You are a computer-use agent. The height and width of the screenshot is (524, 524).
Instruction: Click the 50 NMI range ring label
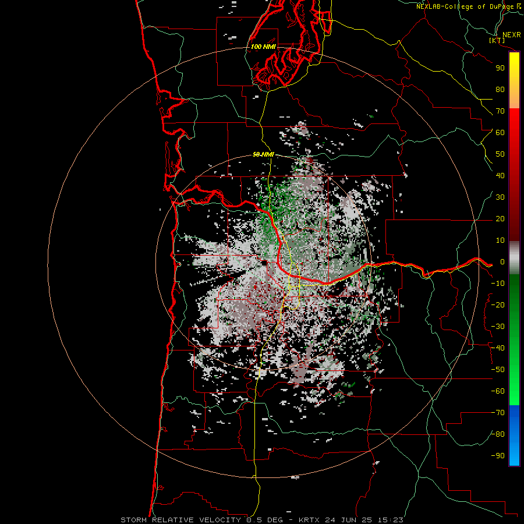263,154
